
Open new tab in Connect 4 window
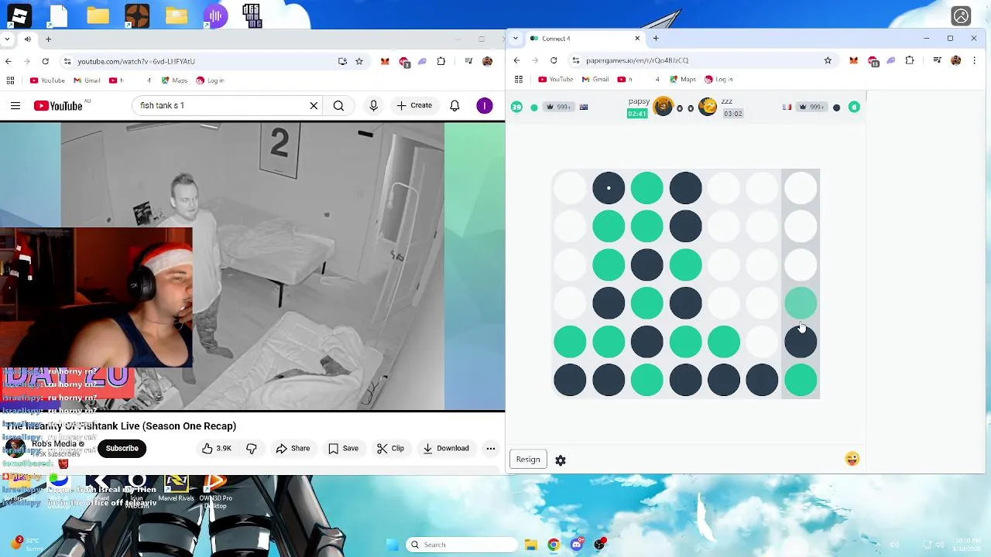(x=656, y=39)
